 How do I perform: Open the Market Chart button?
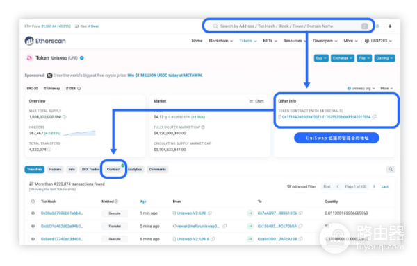coord(256,101)
